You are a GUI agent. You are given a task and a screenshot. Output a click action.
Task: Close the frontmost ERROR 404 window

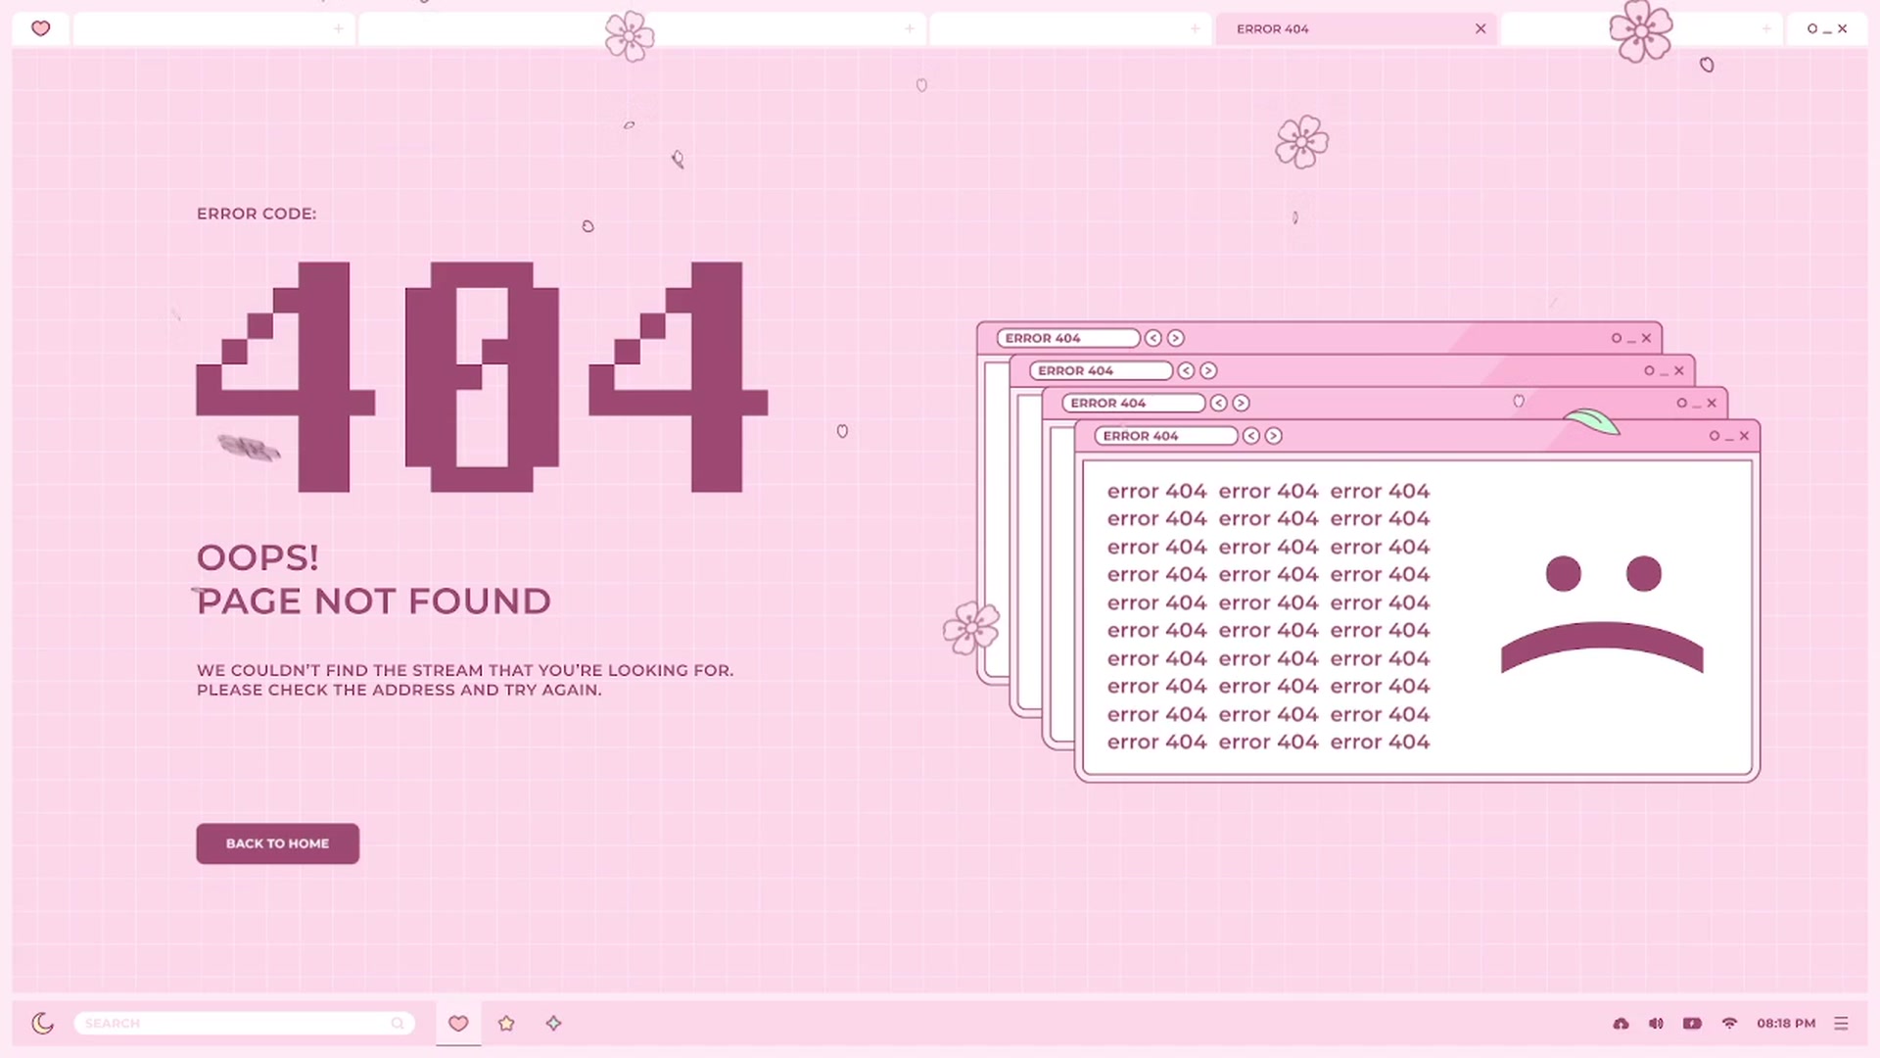[1744, 436]
